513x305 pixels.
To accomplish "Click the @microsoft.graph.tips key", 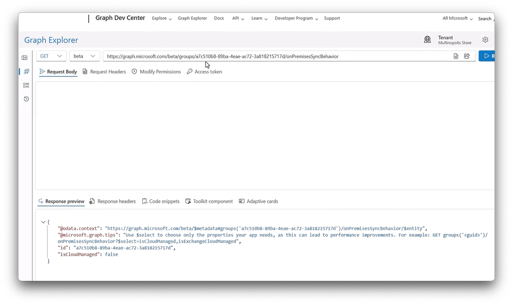I will pyautogui.click(x=88, y=235).
